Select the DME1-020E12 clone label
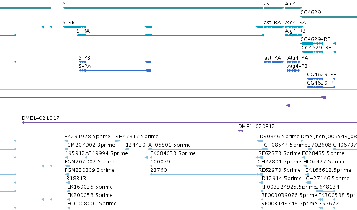Screen dimensions: 357x210 [x=257, y=127]
